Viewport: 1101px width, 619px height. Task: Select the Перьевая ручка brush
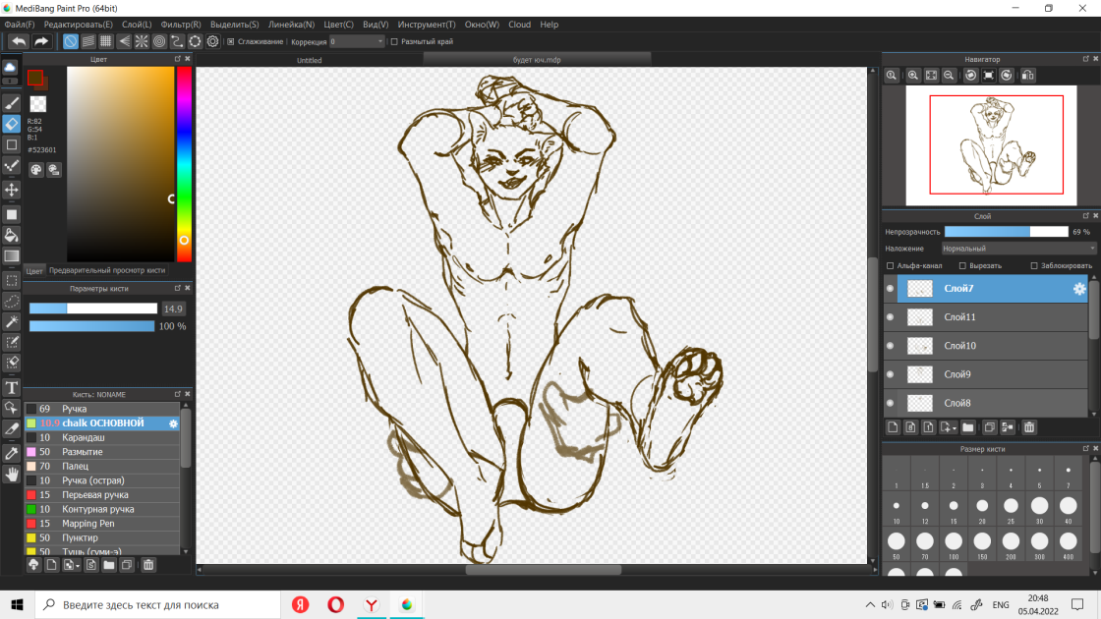pos(102,495)
